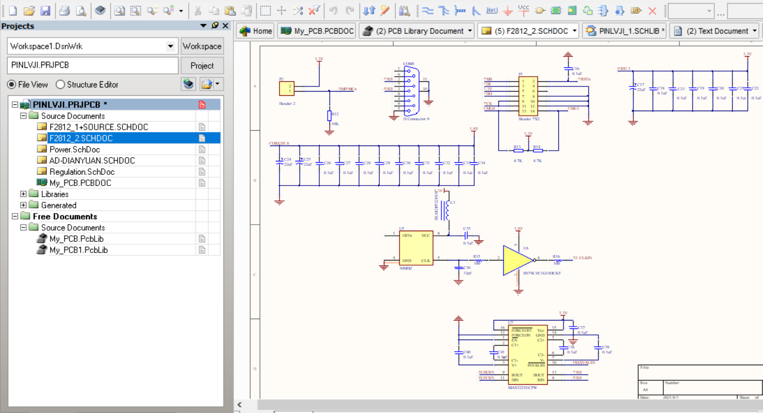Switch to the My_PCB.PCBDOC tab
Screen dimensions: 763x413
coord(317,31)
